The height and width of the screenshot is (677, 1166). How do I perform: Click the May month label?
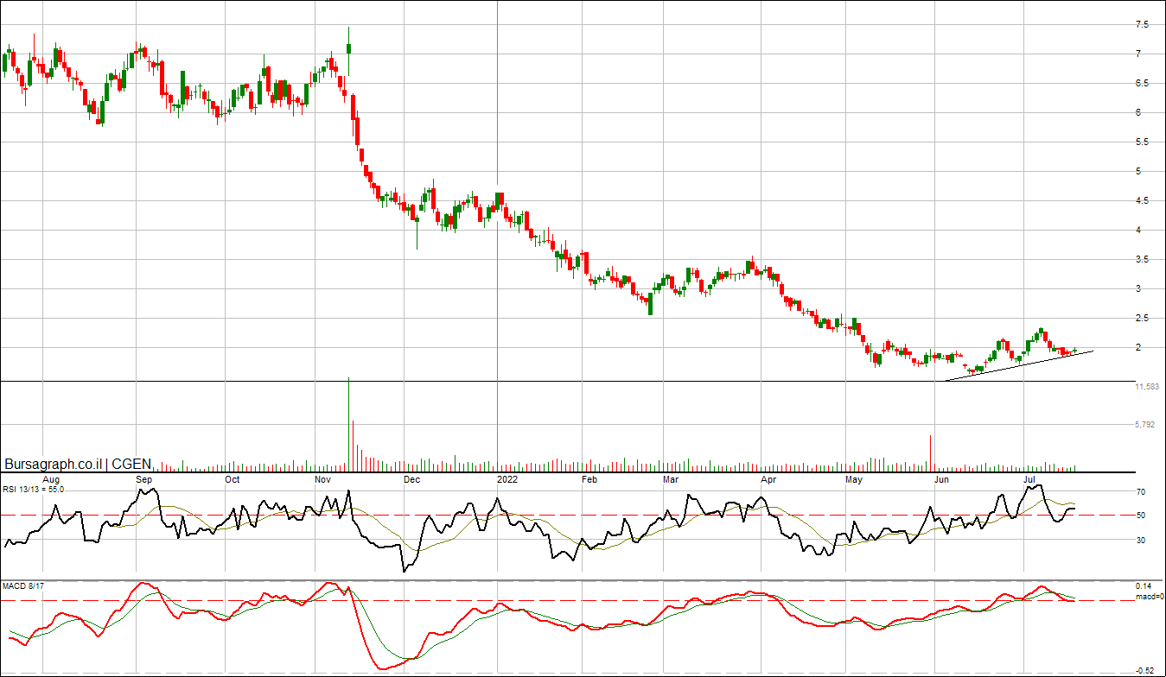point(854,478)
